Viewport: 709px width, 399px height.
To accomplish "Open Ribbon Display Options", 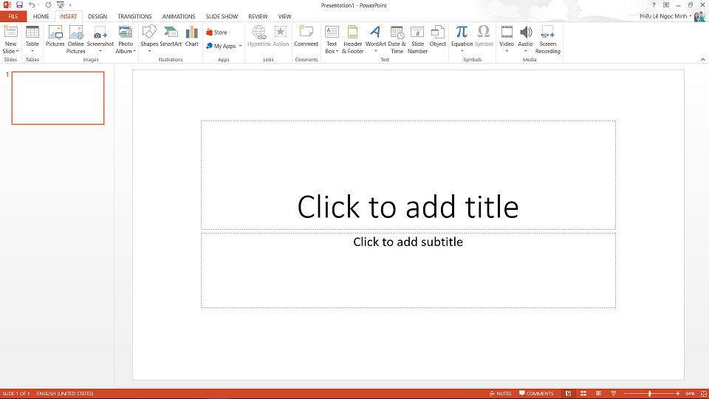I will [x=666, y=5].
